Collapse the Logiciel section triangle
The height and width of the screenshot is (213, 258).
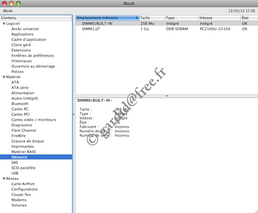click(4, 24)
